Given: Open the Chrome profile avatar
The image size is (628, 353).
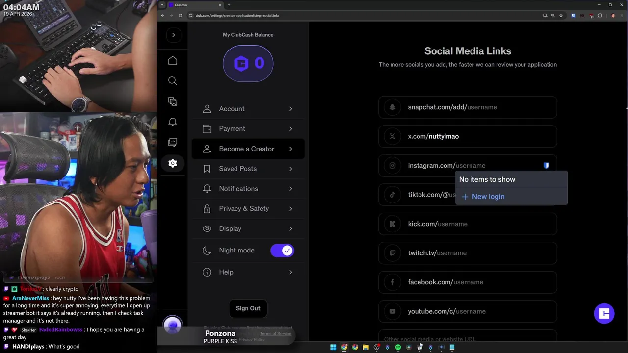Looking at the screenshot, I should (613, 15).
